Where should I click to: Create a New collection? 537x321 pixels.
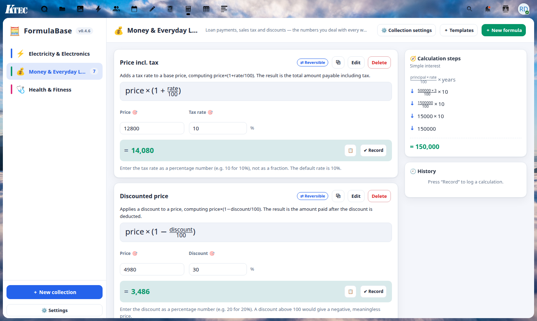click(x=54, y=292)
